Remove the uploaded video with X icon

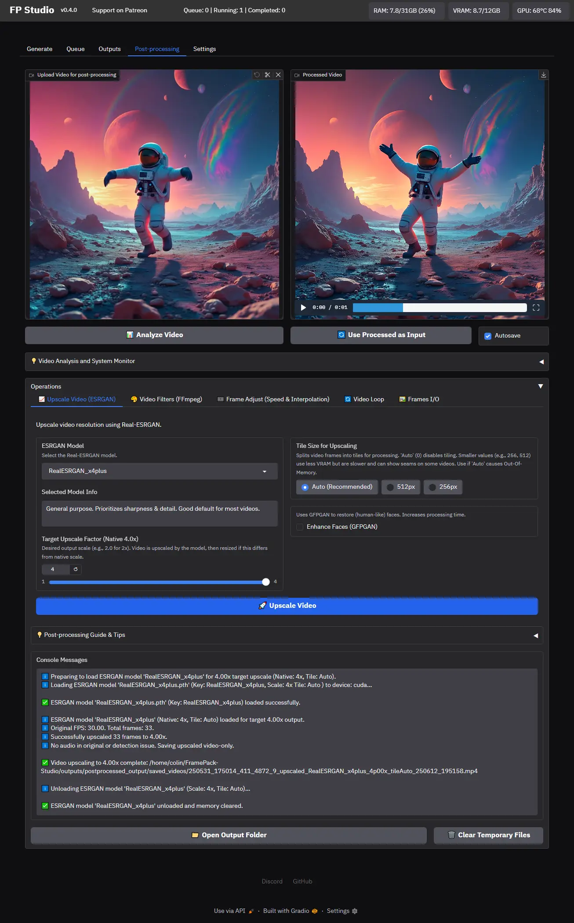[278, 75]
